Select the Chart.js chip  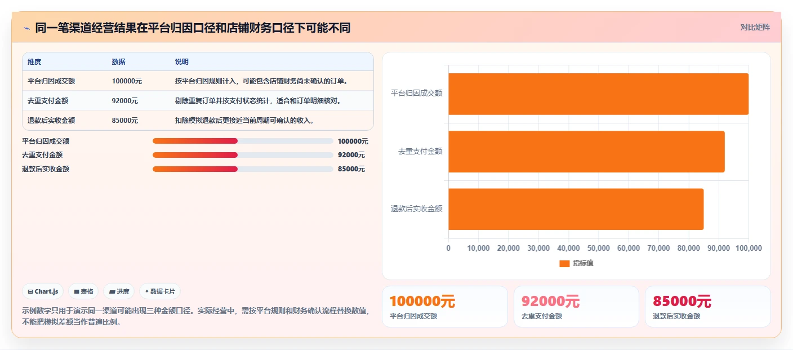point(43,291)
